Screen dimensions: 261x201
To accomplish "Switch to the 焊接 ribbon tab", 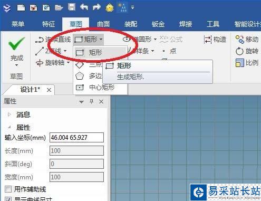I will [186, 24].
